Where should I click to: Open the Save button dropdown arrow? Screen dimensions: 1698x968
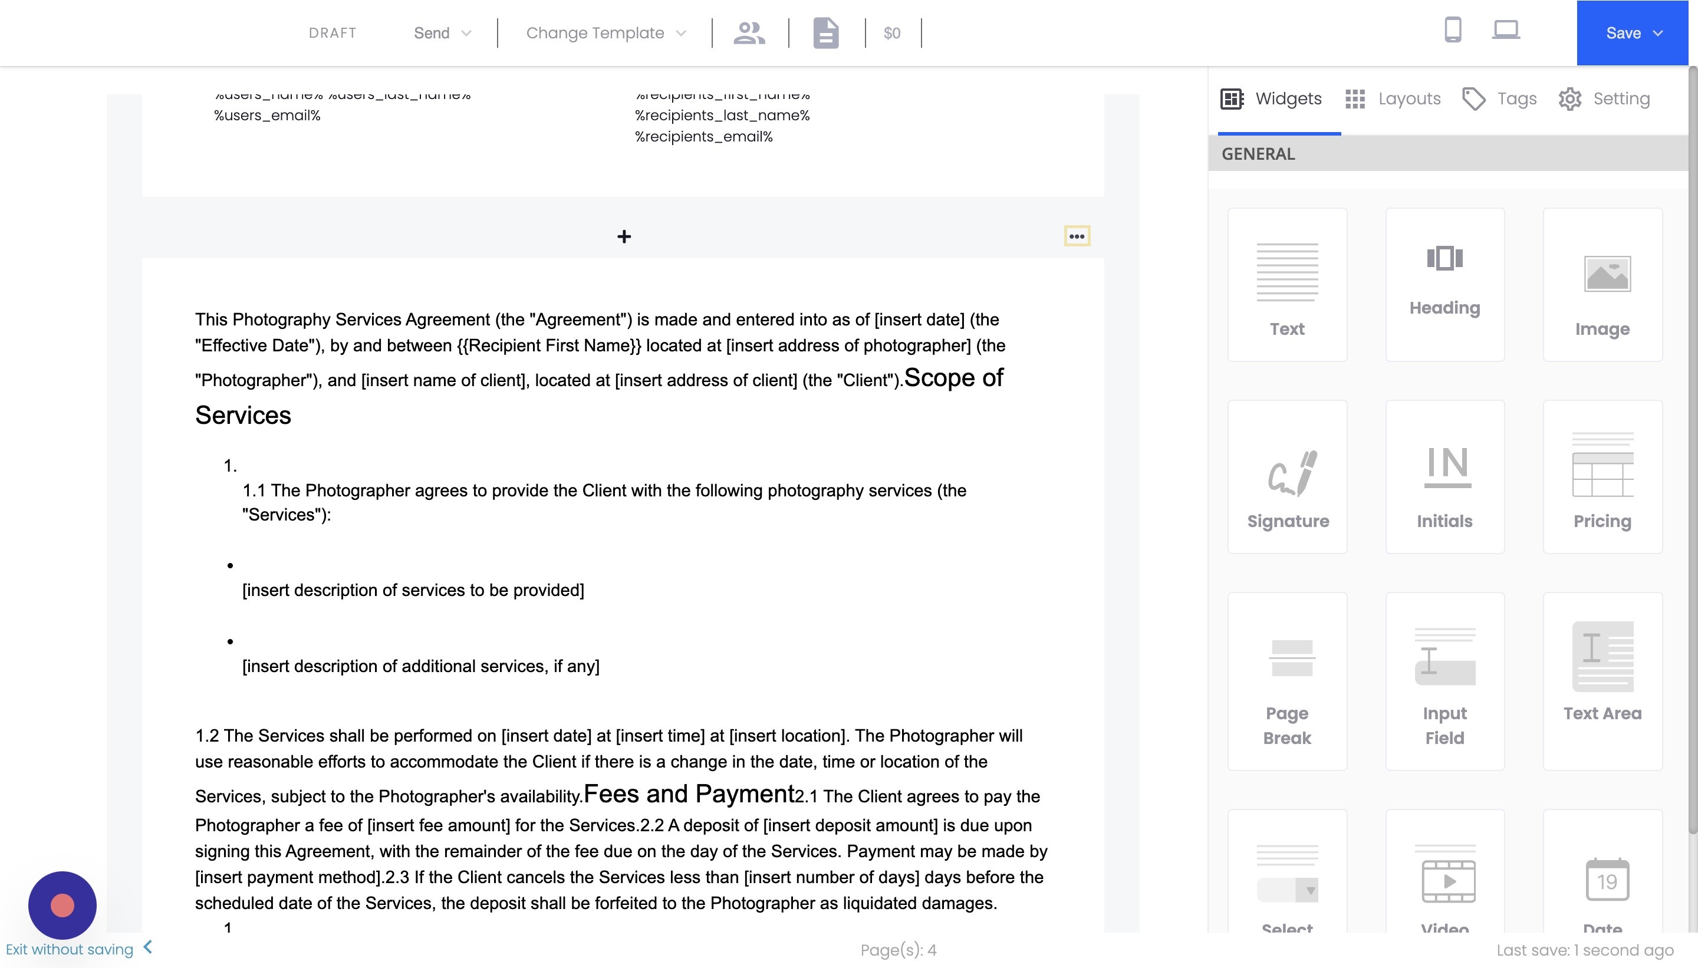tap(1658, 32)
